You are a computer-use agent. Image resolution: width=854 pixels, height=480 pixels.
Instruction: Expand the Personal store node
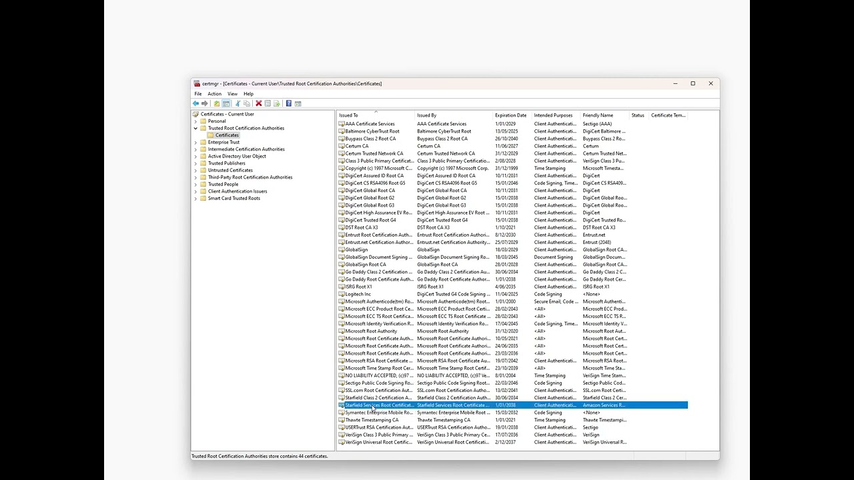195,121
